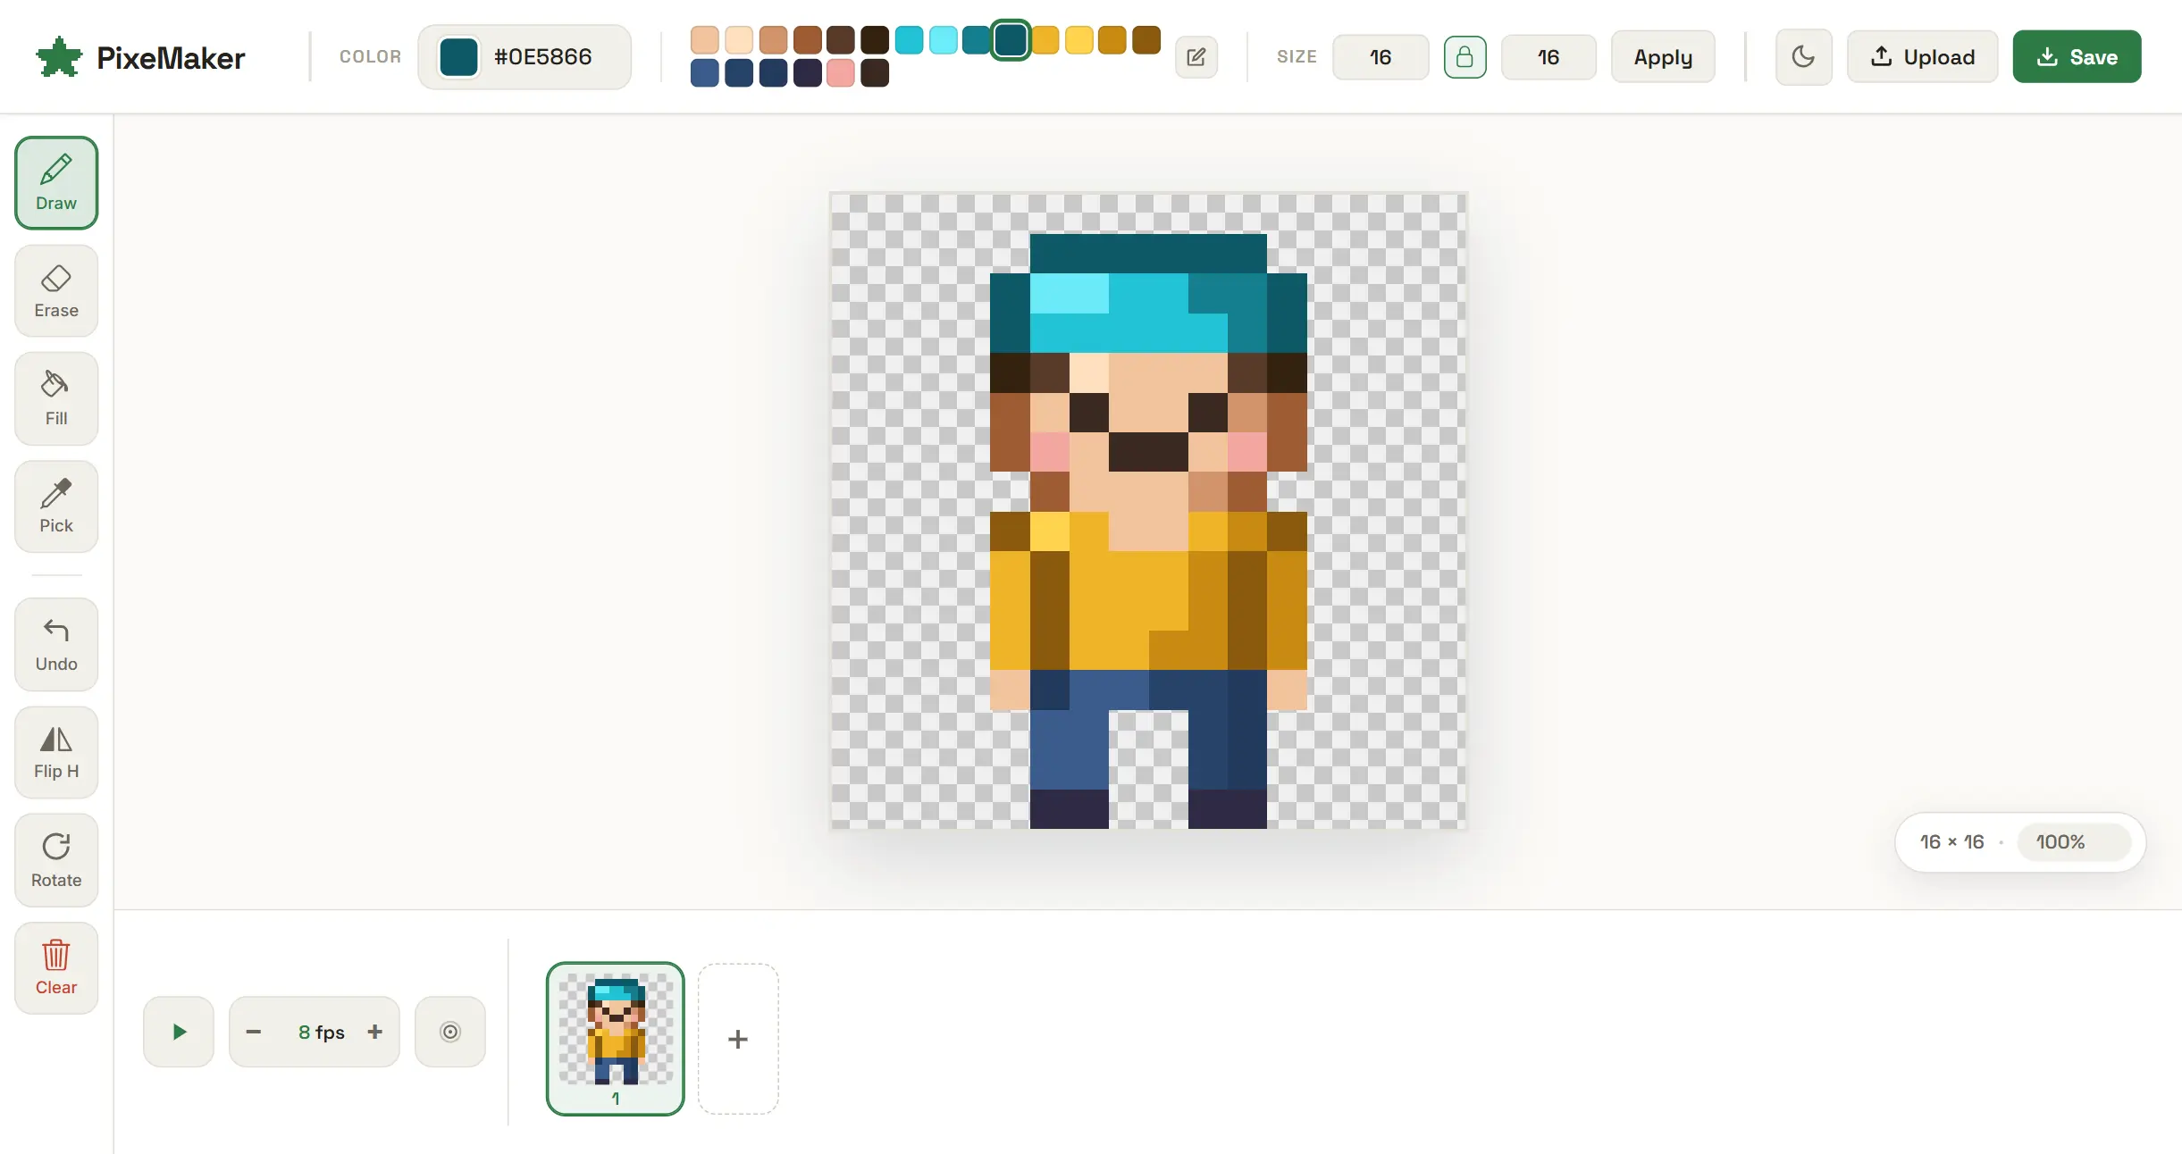
Task: Toggle the aspect ratio lock
Action: click(x=1464, y=57)
